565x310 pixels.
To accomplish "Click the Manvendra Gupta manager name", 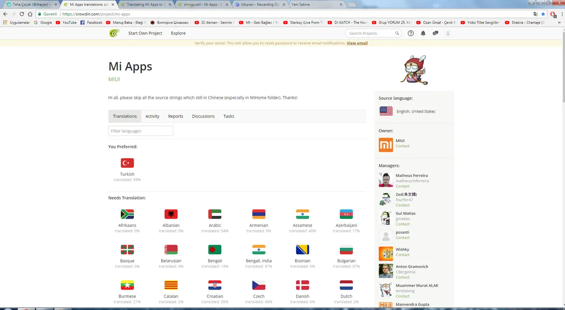I will pyautogui.click(x=413, y=305).
